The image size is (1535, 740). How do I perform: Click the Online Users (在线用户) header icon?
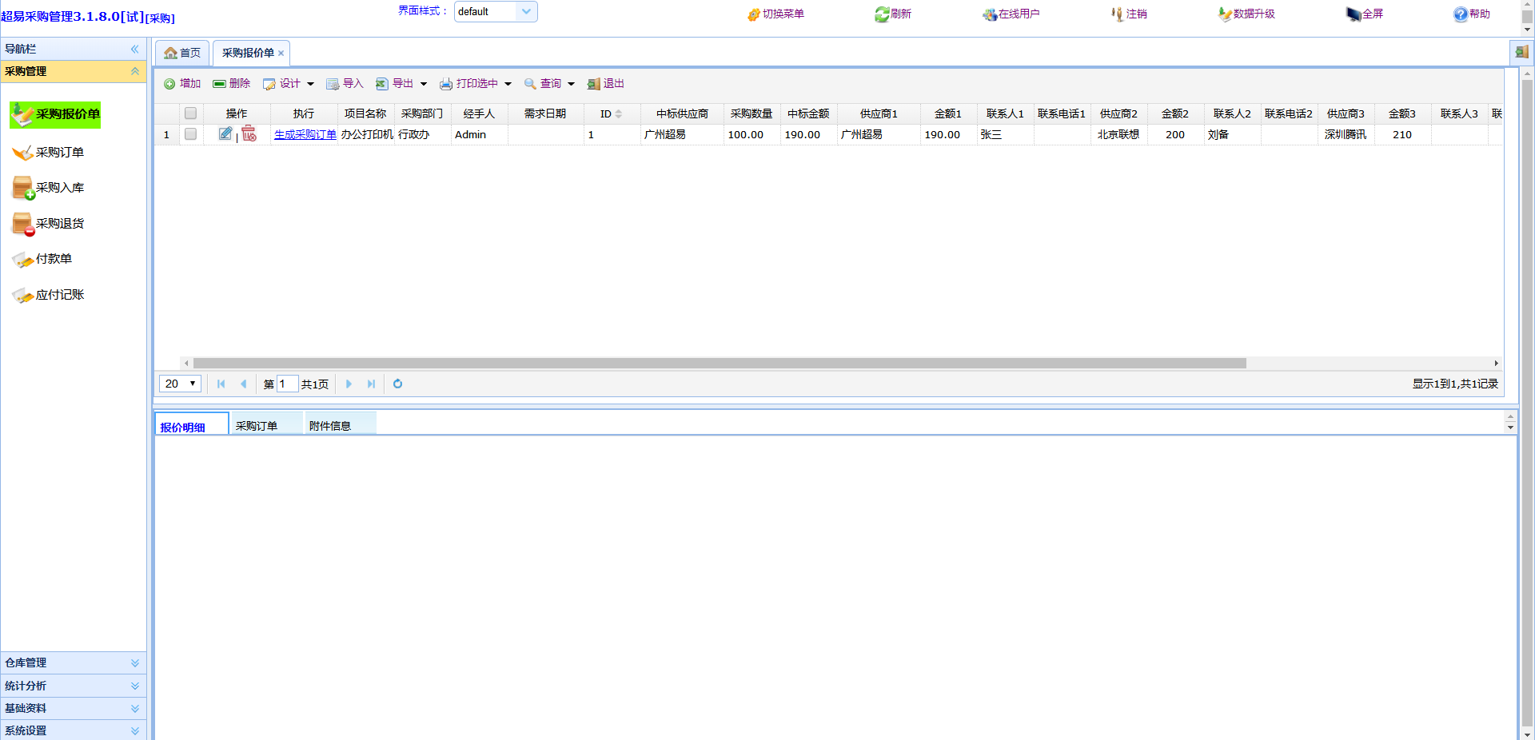(990, 14)
